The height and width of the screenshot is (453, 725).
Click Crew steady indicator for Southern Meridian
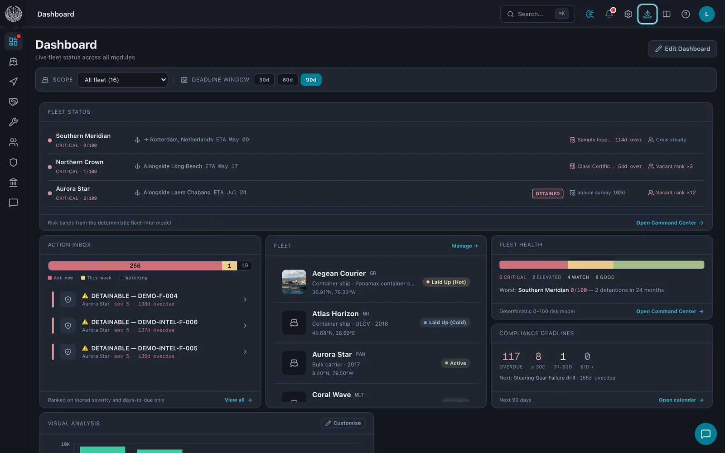667,140
